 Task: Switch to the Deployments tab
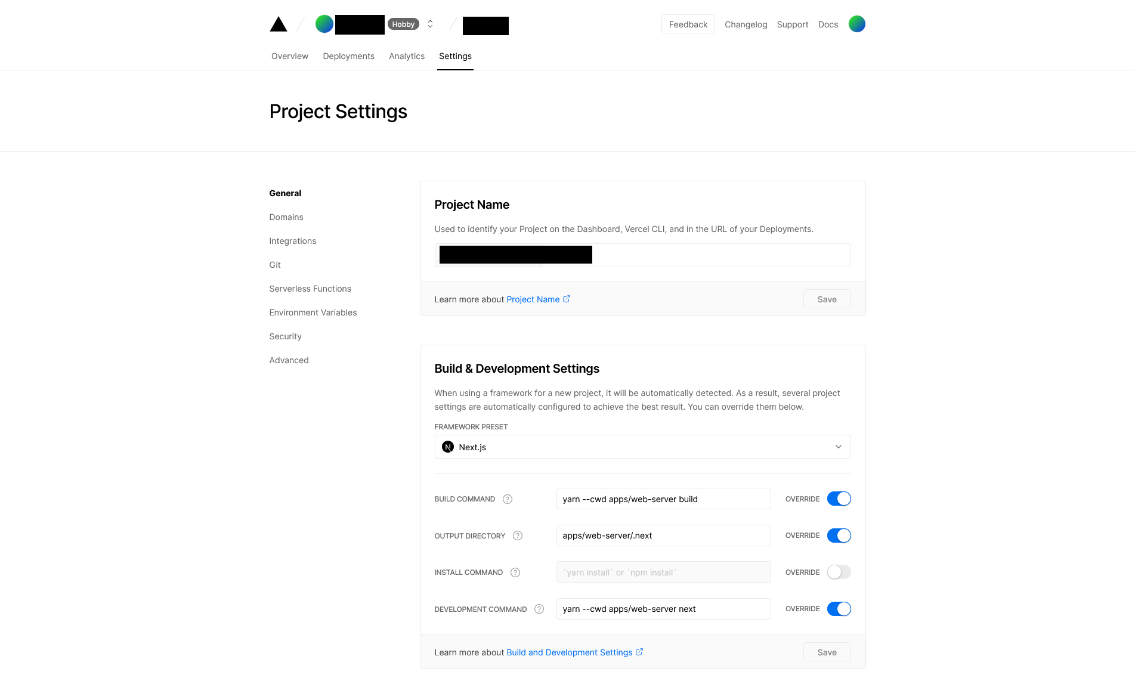point(348,56)
